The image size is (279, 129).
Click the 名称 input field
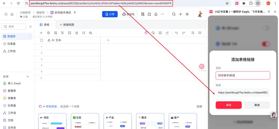(x=243, y=75)
